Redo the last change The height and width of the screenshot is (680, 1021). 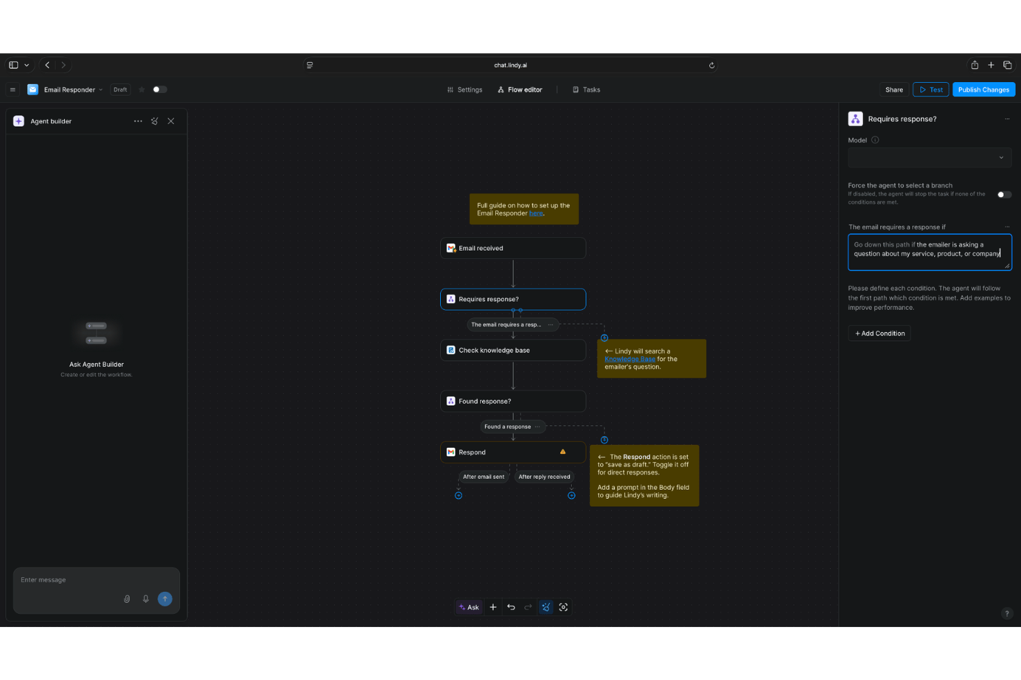(x=528, y=607)
